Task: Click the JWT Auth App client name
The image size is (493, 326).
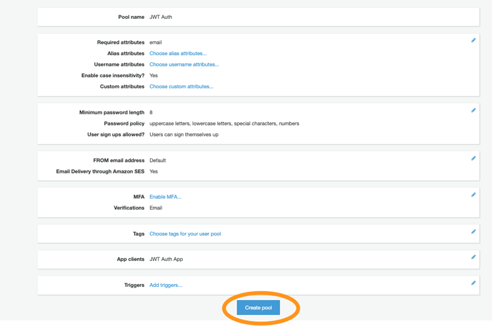Action: click(x=167, y=259)
